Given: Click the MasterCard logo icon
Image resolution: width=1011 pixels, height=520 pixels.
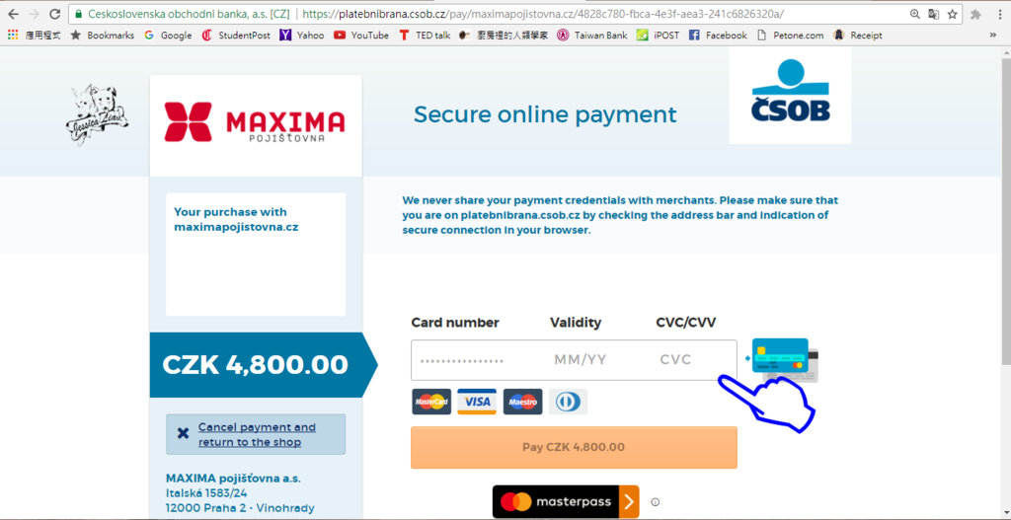Looking at the screenshot, I should (431, 402).
